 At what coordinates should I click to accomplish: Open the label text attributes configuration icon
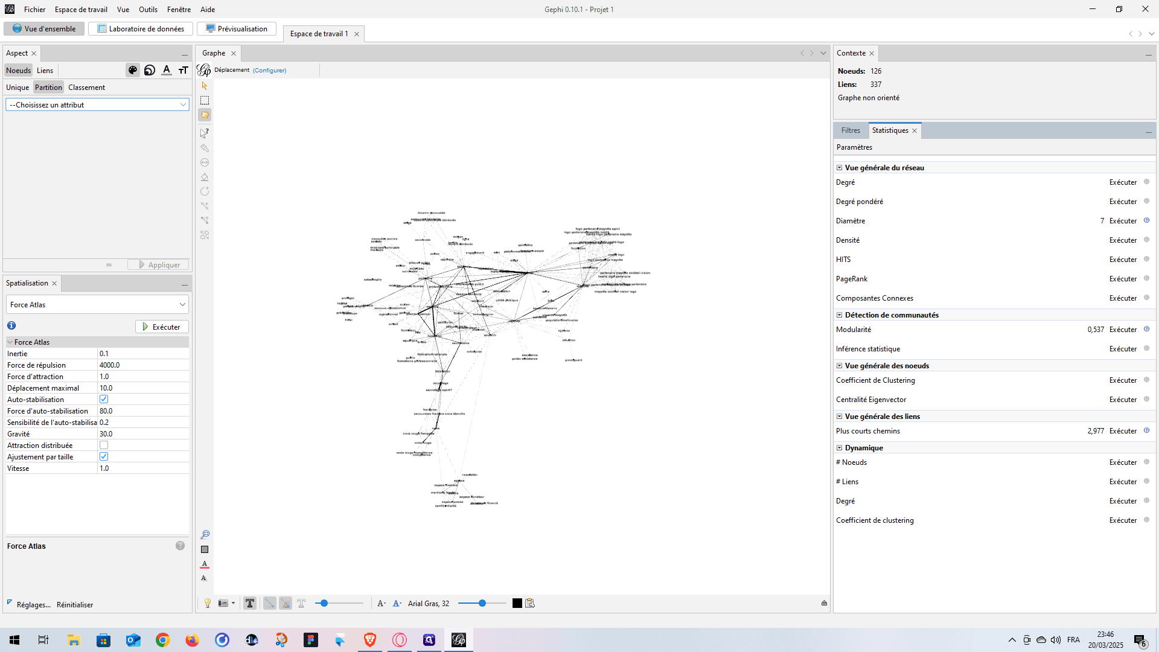point(530,603)
